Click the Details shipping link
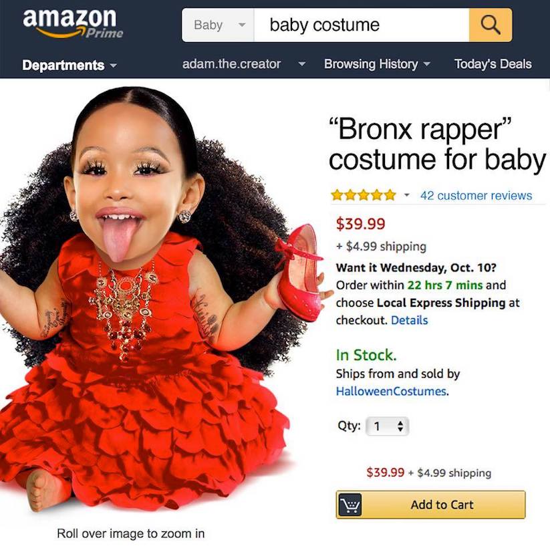This screenshot has height=550, width=550. pyautogui.click(x=409, y=320)
